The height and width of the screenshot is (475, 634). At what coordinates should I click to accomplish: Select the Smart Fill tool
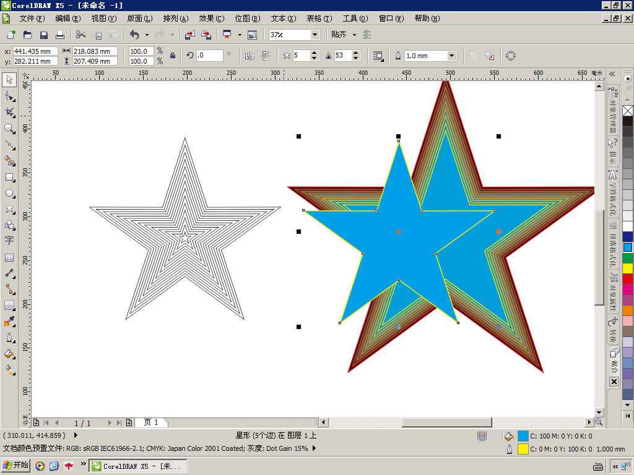click(x=10, y=161)
